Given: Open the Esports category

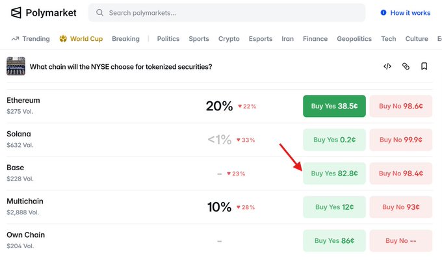Looking at the screenshot, I should point(261,39).
